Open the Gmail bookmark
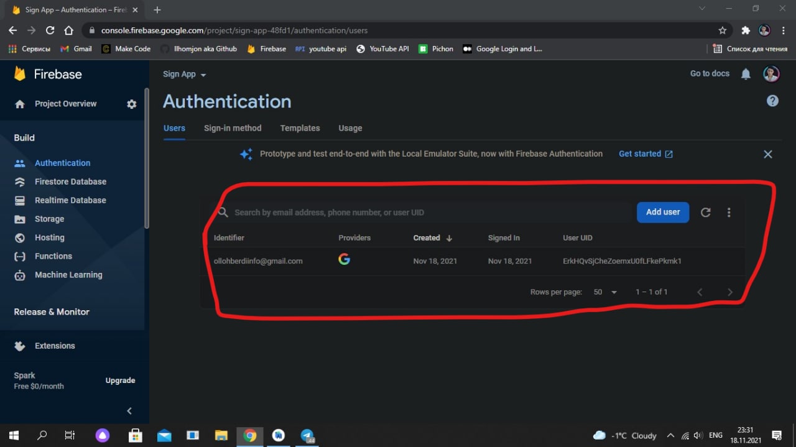The height and width of the screenshot is (447, 796). (x=76, y=48)
